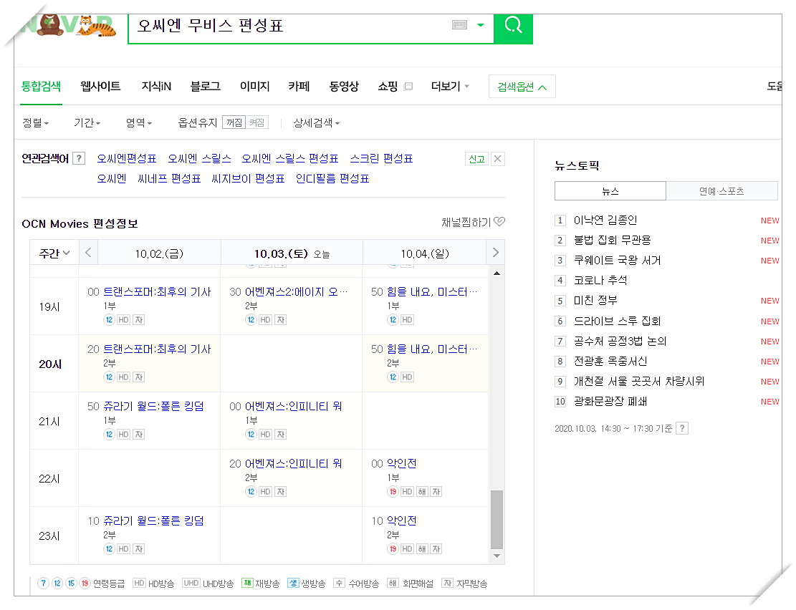Viewport: 796px width, 610px height.
Task: Click schedule scrollbar down arrow
Action: click(x=497, y=556)
